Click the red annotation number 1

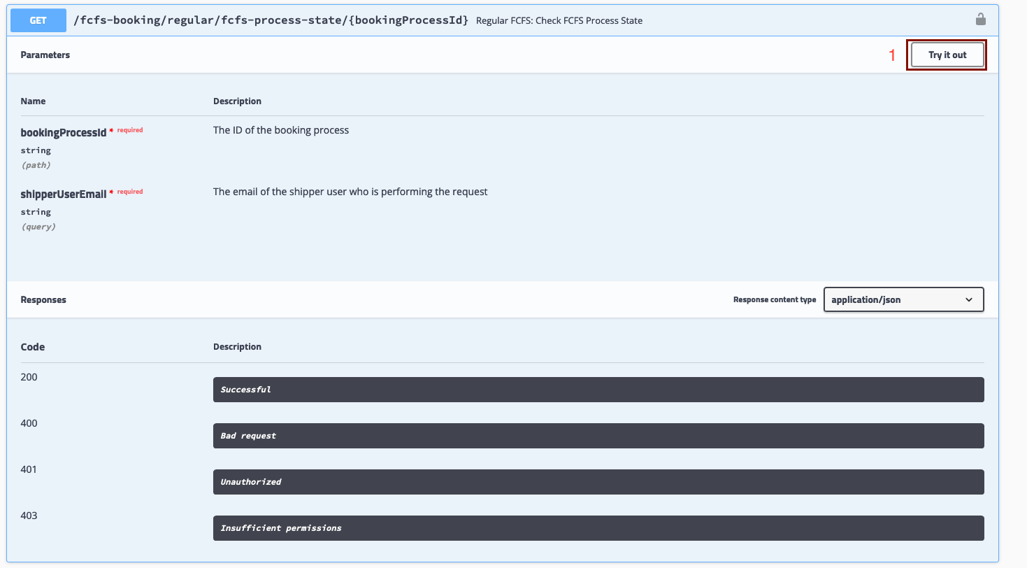coord(892,56)
